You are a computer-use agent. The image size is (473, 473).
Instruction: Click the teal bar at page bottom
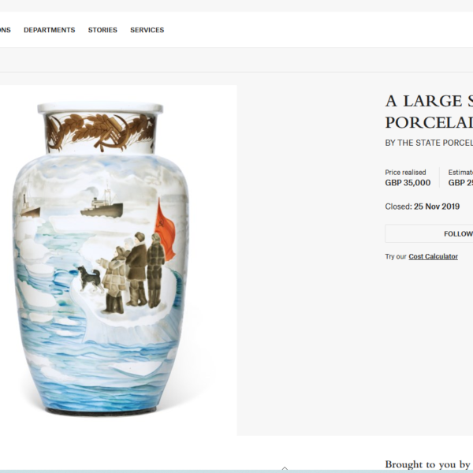(236, 471)
